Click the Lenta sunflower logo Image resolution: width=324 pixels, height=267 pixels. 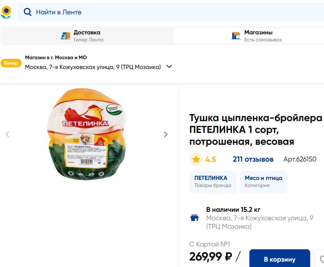point(6,12)
